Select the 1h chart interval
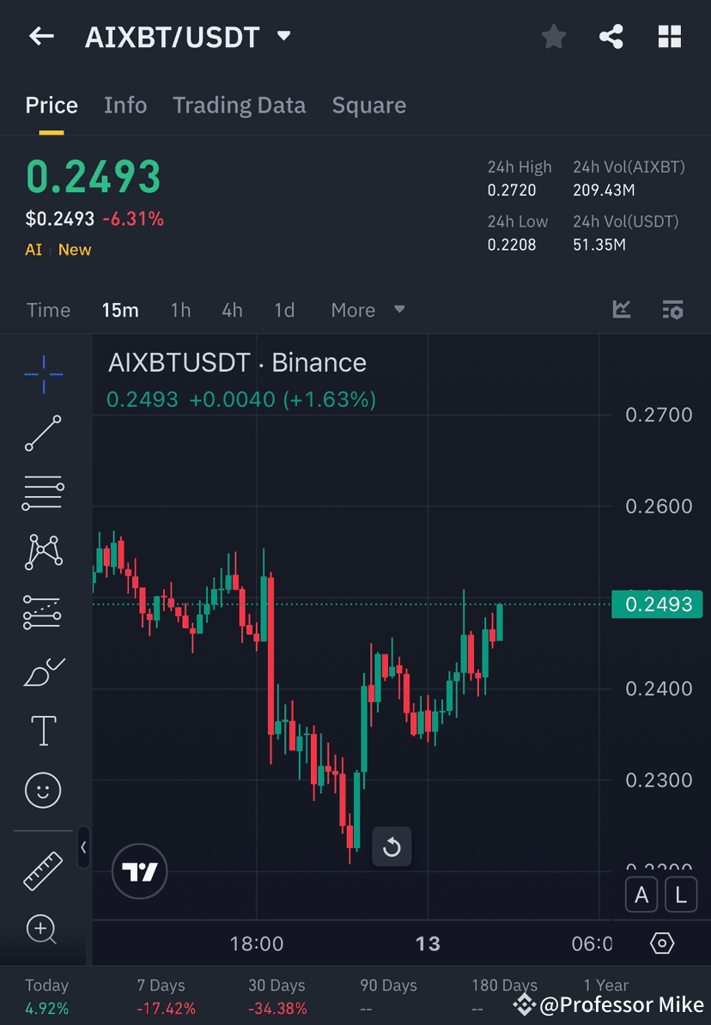Viewport: 711px width, 1025px height. tap(180, 310)
